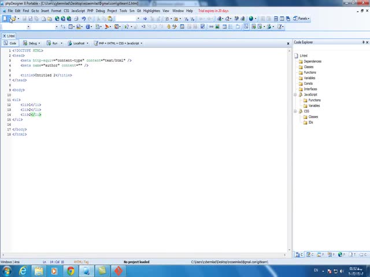Close the editor pane with the X button
Image resolution: width=370 pixels, height=277 pixels.
coord(288,44)
